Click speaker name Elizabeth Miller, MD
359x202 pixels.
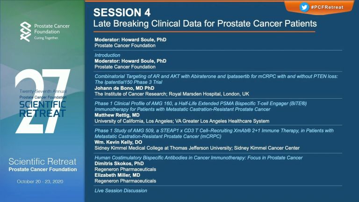[x=117, y=175]
